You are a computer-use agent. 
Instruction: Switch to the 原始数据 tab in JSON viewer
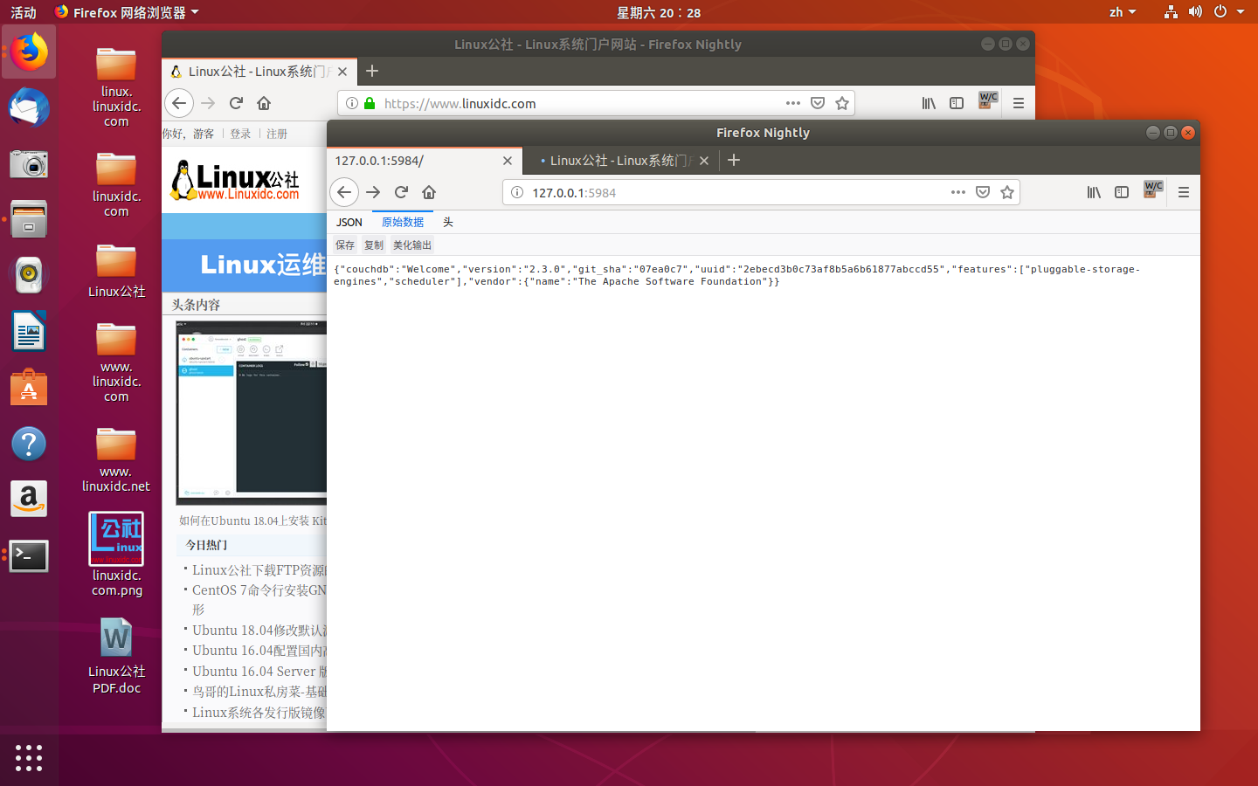402,222
